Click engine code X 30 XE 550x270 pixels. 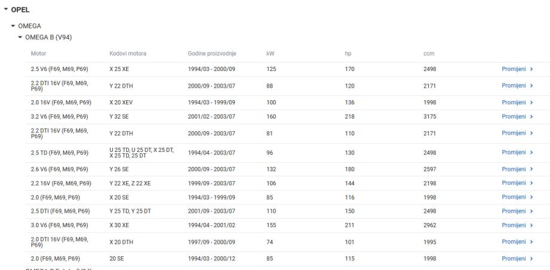pos(119,225)
